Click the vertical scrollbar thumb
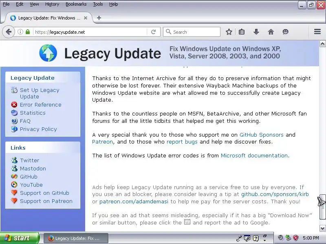 [x=322, y=207]
